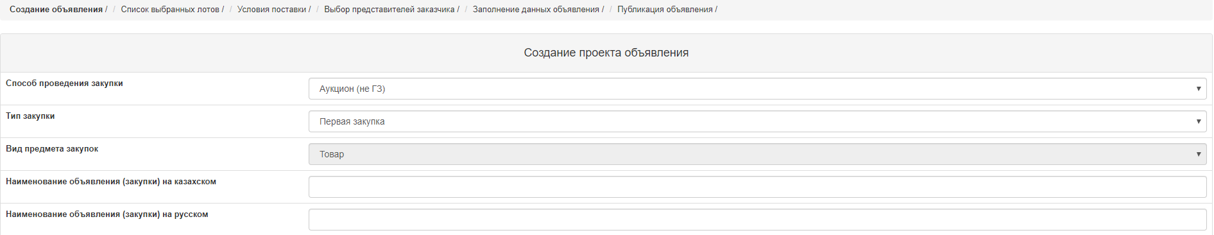
Task: Click the arrow on the Аукцион (не ГЗ) select
Action: click(1198, 89)
